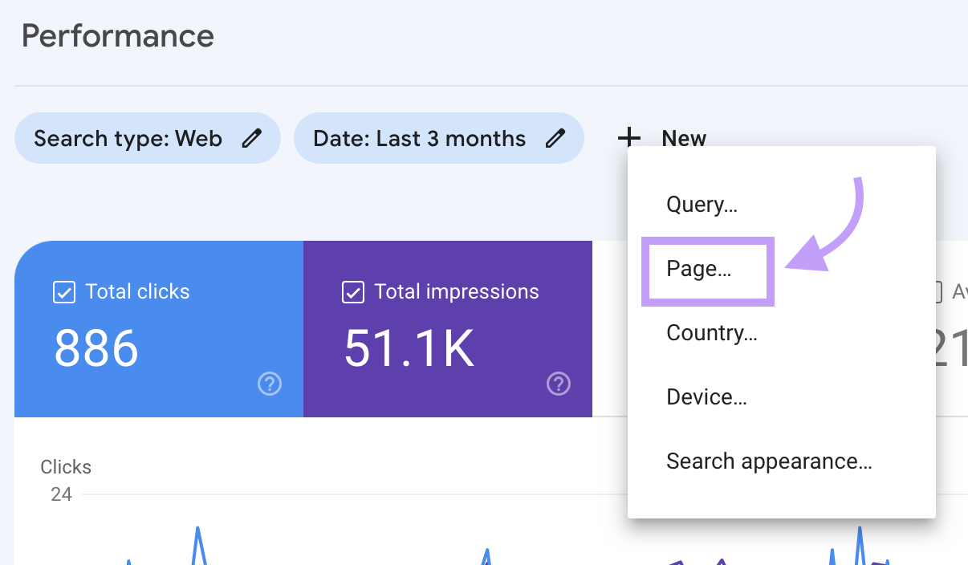Click the pencil icon on Date chip
The width and height of the screenshot is (968, 565).
pos(555,139)
